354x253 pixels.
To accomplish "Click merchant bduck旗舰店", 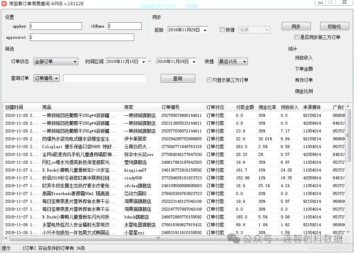I will [136, 217].
